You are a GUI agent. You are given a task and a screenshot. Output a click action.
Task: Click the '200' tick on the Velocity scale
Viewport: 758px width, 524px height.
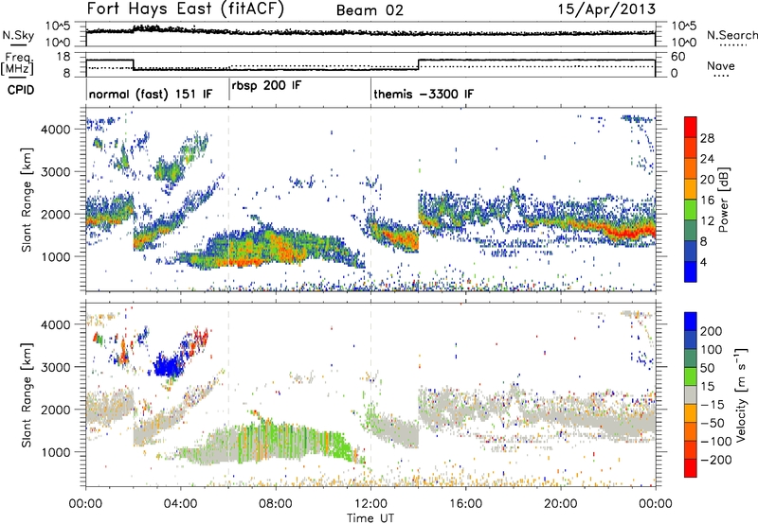tap(712, 331)
